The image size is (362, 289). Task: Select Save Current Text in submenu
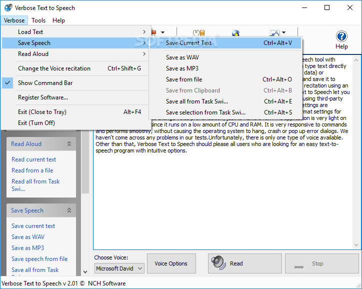pos(225,43)
